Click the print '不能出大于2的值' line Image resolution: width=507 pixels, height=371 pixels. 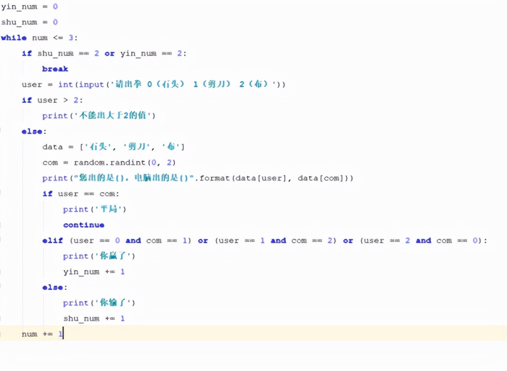pos(99,115)
